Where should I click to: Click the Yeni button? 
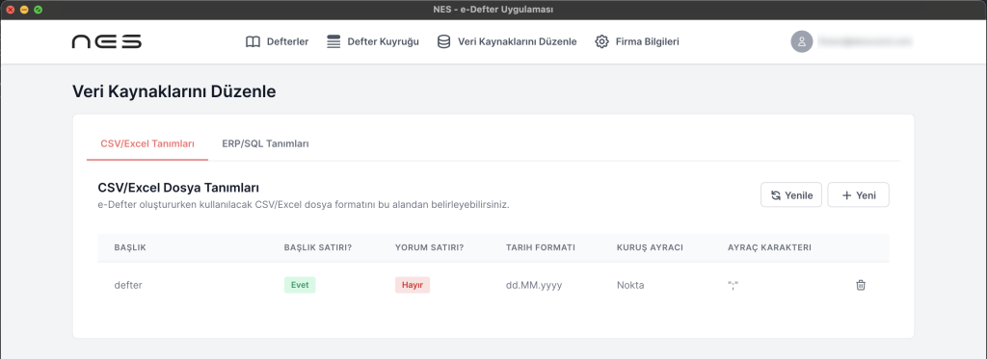(x=858, y=195)
